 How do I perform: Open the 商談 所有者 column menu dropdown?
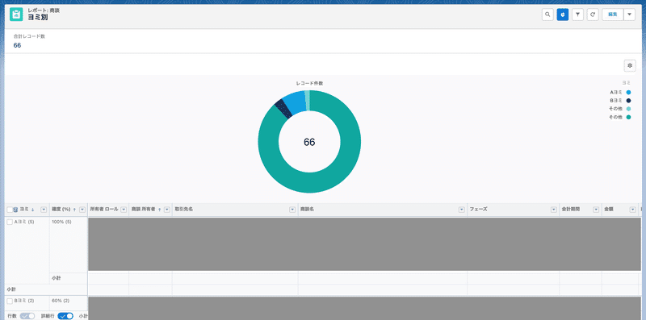tap(167, 210)
